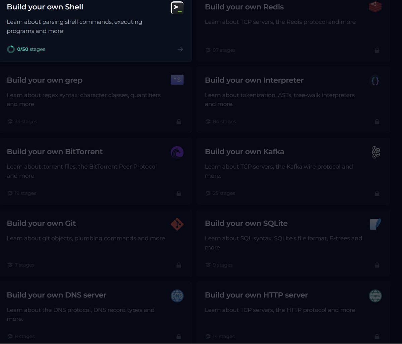Image resolution: width=402 pixels, height=344 pixels.
Task: Open the Build your own Kafka course
Action: pyautogui.click(x=293, y=171)
